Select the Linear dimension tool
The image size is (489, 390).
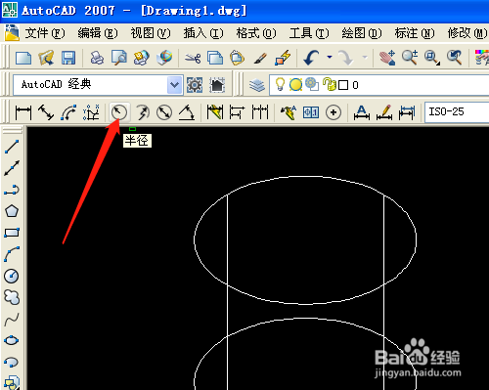click(x=23, y=112)
